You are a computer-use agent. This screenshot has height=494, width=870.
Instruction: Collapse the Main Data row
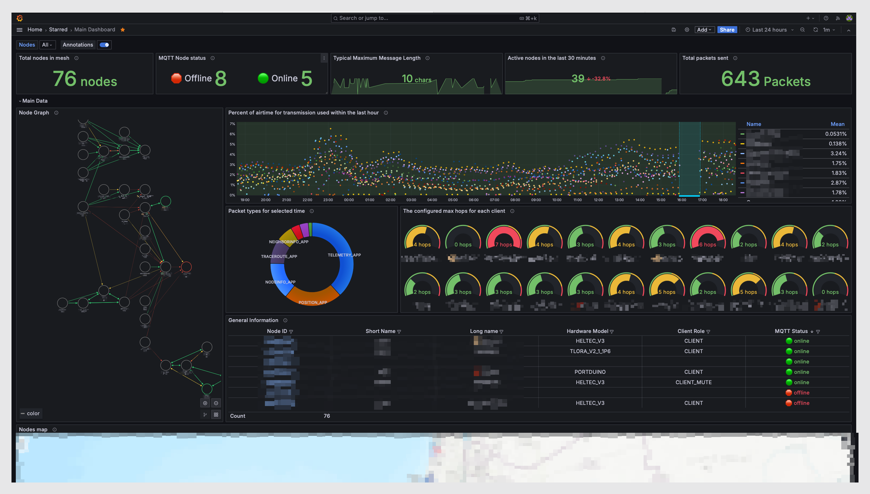point(33,101)
